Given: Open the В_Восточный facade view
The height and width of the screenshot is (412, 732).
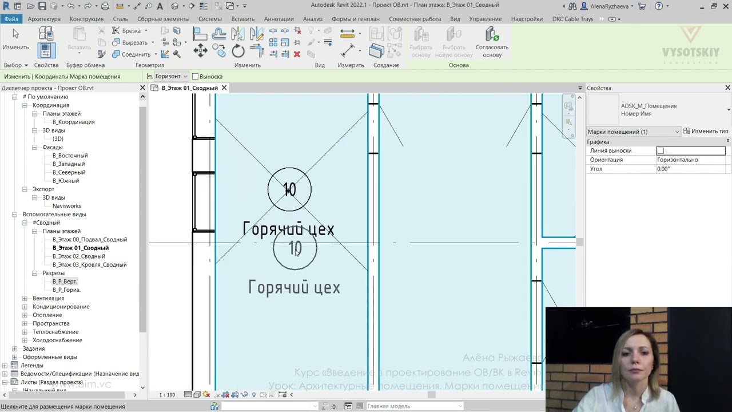Looking at the screenshot, I should pyautogui.click(x=70, y=156).
